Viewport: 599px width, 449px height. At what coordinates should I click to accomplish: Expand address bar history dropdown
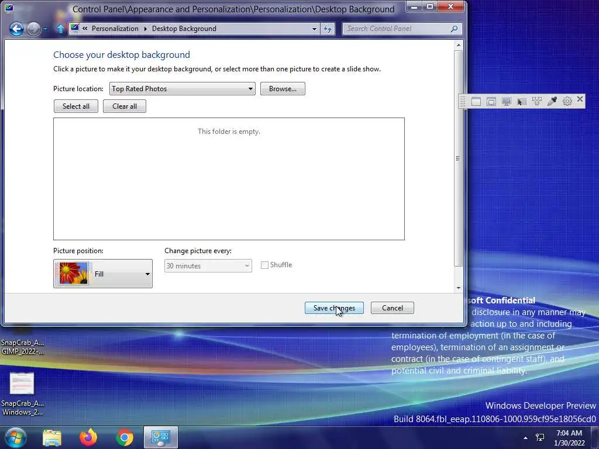(314, 29)
